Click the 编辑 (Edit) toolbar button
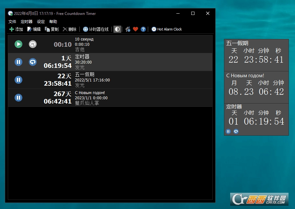 click(x=34, y=29)
